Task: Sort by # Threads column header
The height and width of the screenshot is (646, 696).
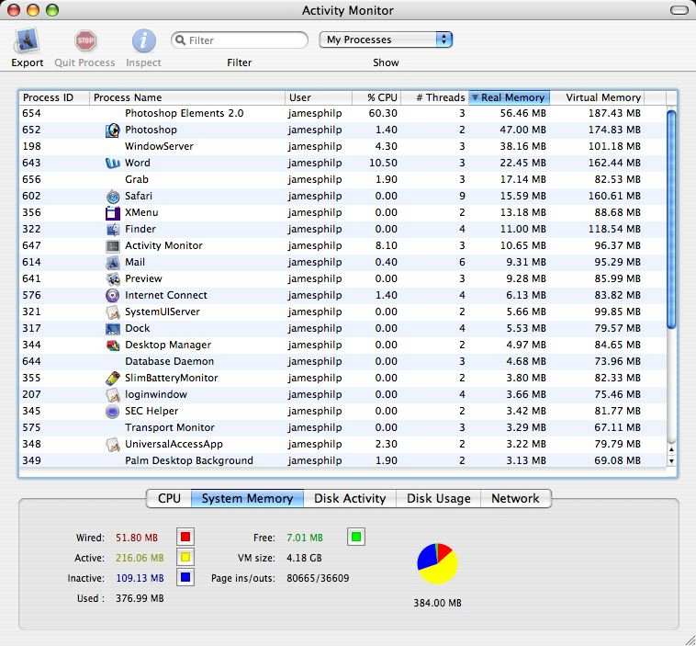Action: pos(435,97)
